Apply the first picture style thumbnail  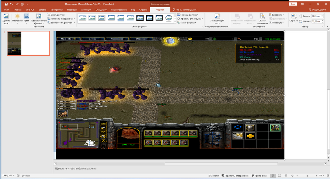pyautogui.click(x=82, y=18)
